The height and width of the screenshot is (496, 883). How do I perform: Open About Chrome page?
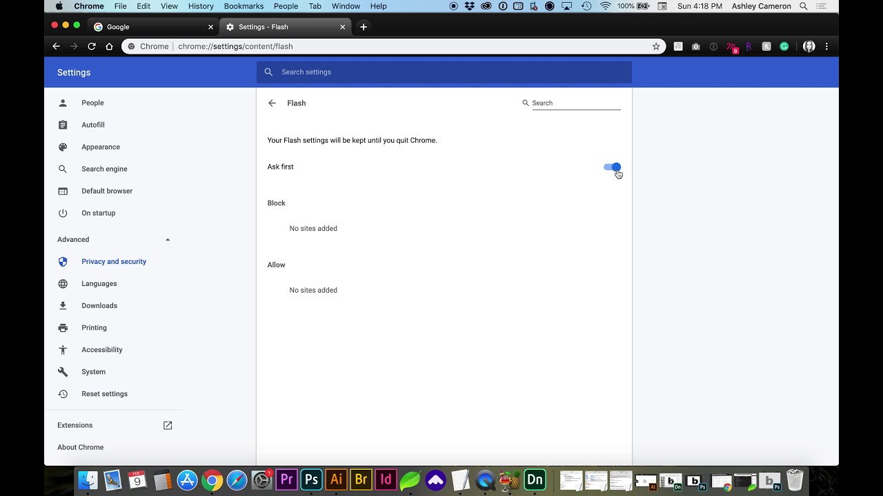(x=80, y=447)
